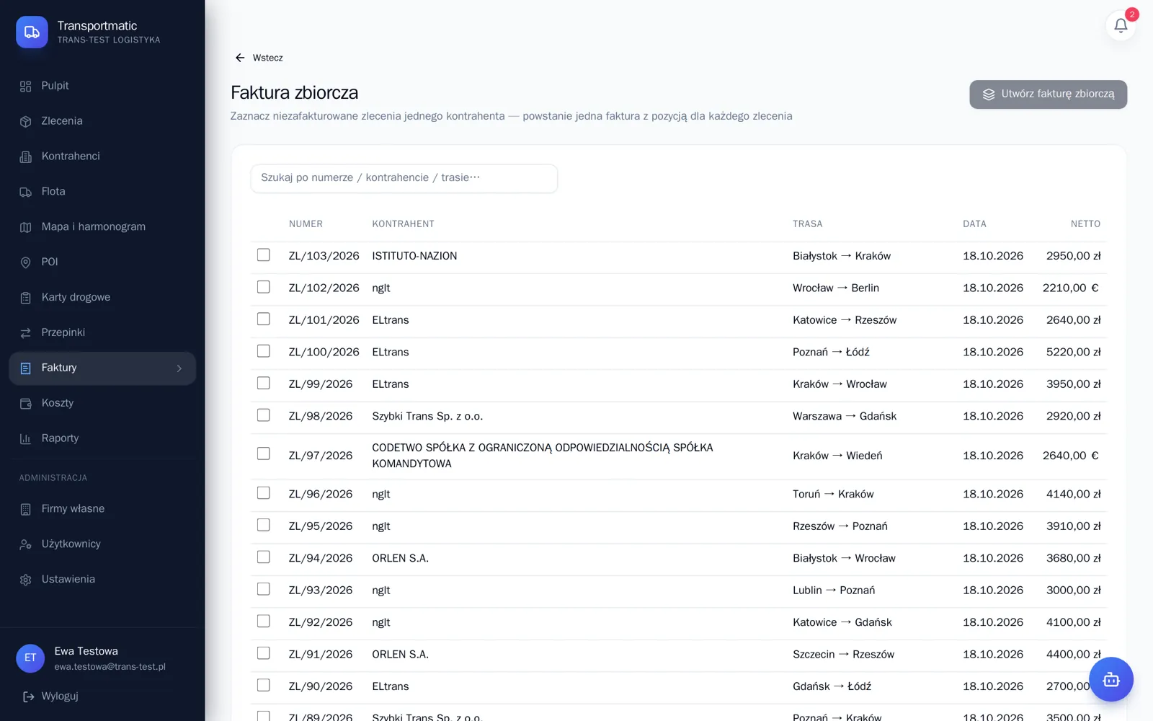Click the Przepinki swap arrows icon

(26, 333)
